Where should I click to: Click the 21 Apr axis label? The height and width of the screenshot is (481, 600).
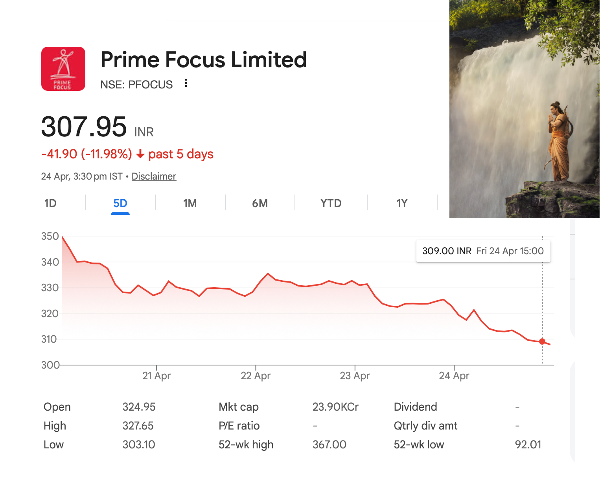pyautogui.click(x=156, y=376)
